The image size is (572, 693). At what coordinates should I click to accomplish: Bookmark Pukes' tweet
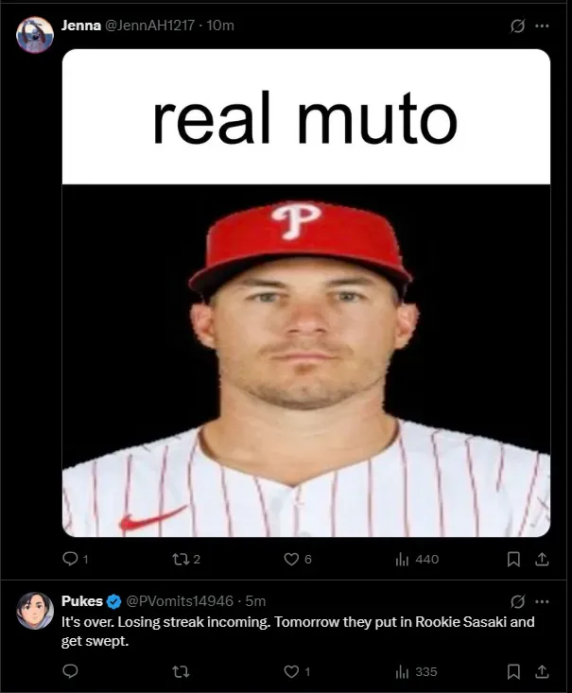[513, 672]
